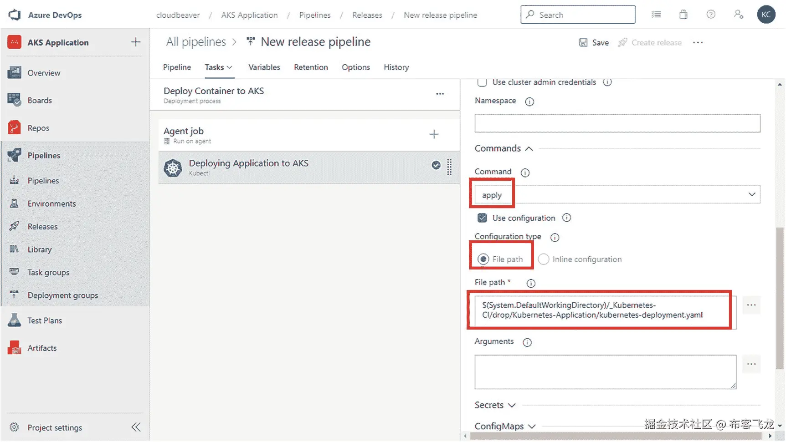
Task: Click the Project settings gear icon
Action: tap(14, 427)
